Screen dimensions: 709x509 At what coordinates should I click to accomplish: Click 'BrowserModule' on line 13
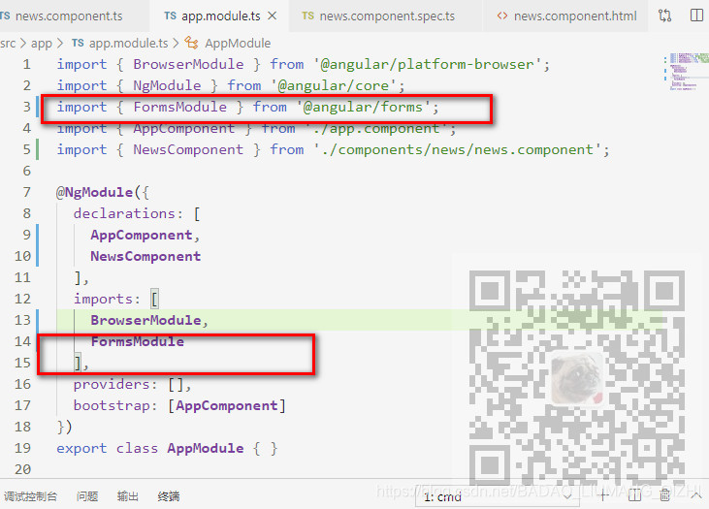click(x=145, y=320)
